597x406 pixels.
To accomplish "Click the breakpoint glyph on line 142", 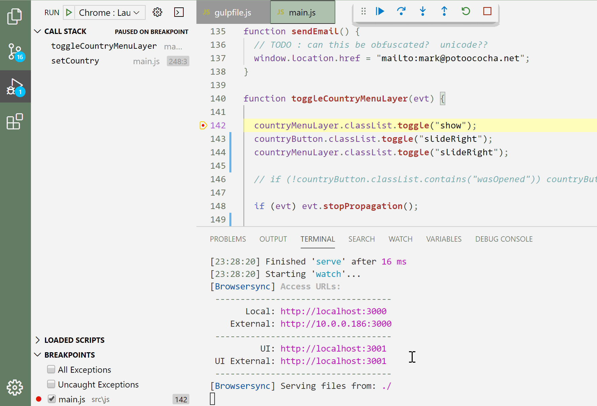I will coord(203,125).
